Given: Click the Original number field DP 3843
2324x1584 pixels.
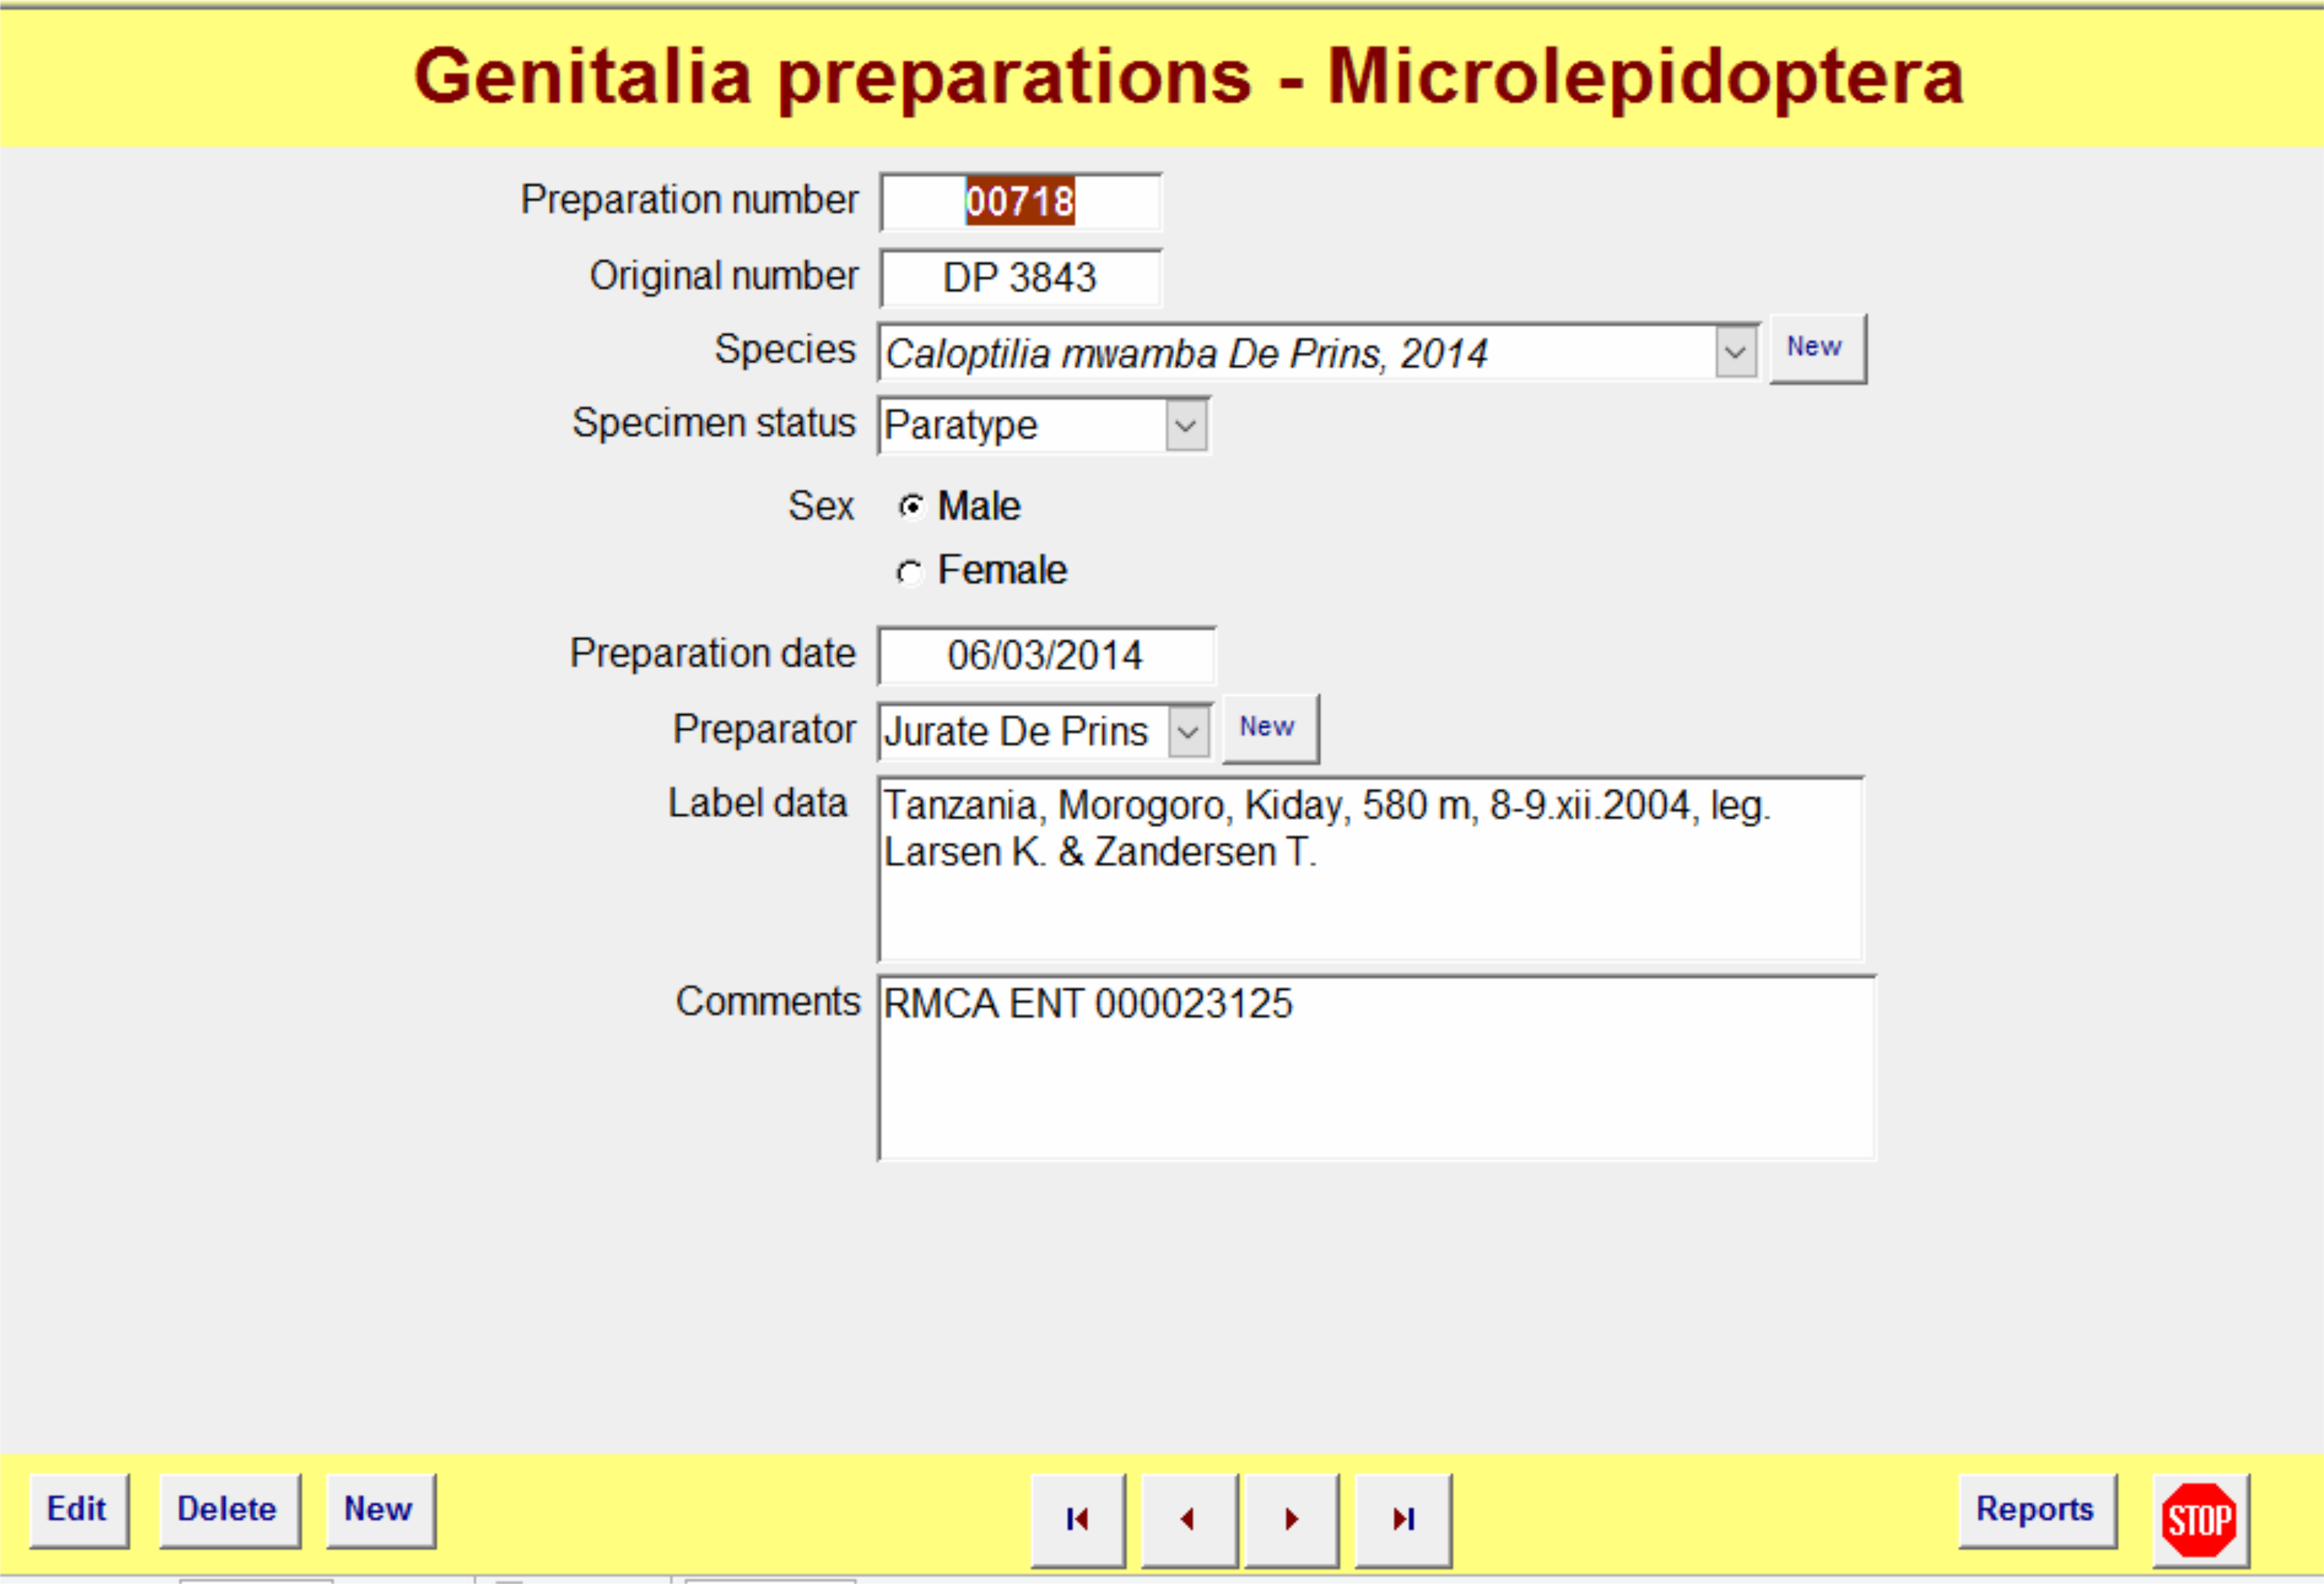Looking at the screenshot, I should pos(1020,278).
